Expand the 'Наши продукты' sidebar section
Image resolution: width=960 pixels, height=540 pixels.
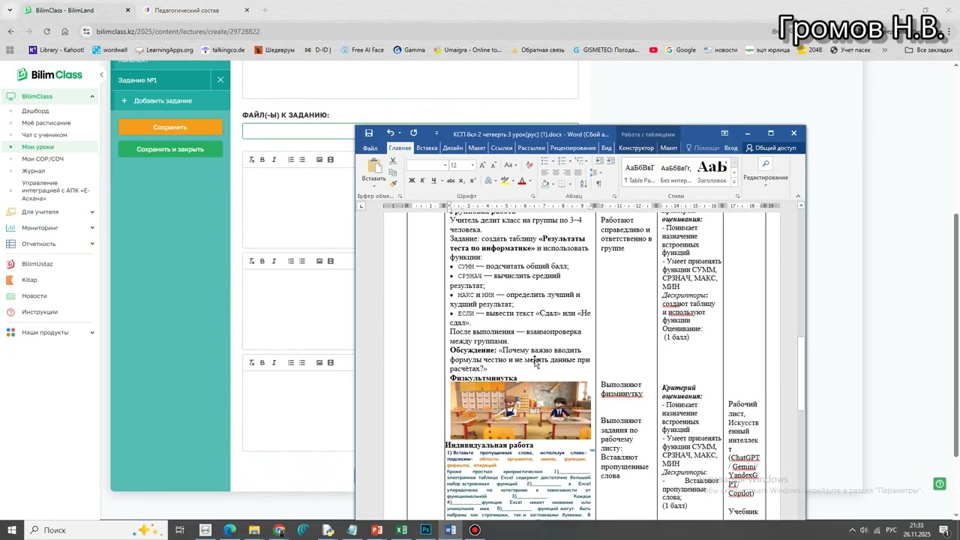point(92,332)
